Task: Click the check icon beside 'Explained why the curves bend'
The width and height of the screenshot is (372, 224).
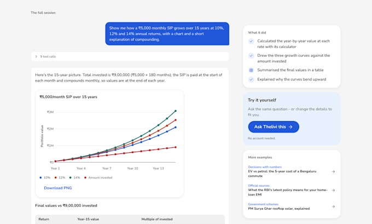Action: [251, 79]
